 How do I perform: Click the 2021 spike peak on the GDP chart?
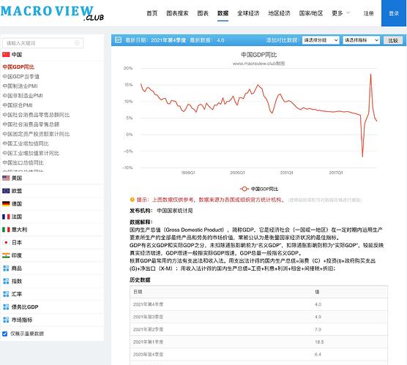[x=370, y=74]
